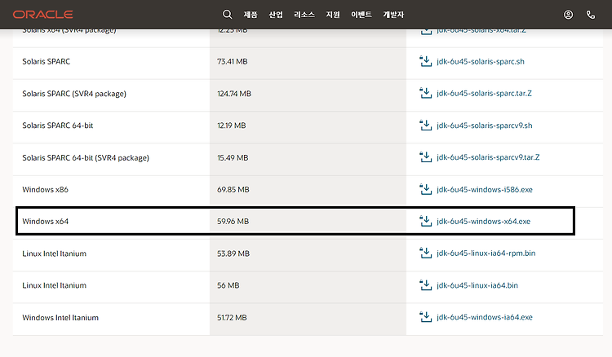Select 'Solaris SPARC 64-bit (SVR4 package)' label
The image size is (612, 357).
point(86,158)
